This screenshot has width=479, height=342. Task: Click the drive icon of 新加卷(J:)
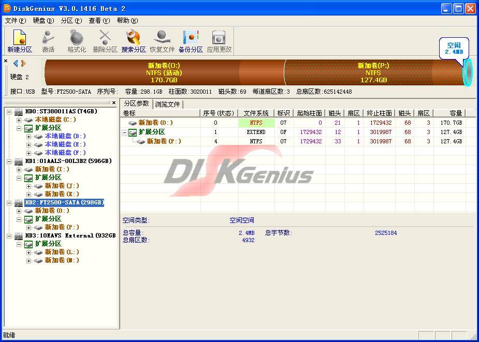[x=38, y=186]
